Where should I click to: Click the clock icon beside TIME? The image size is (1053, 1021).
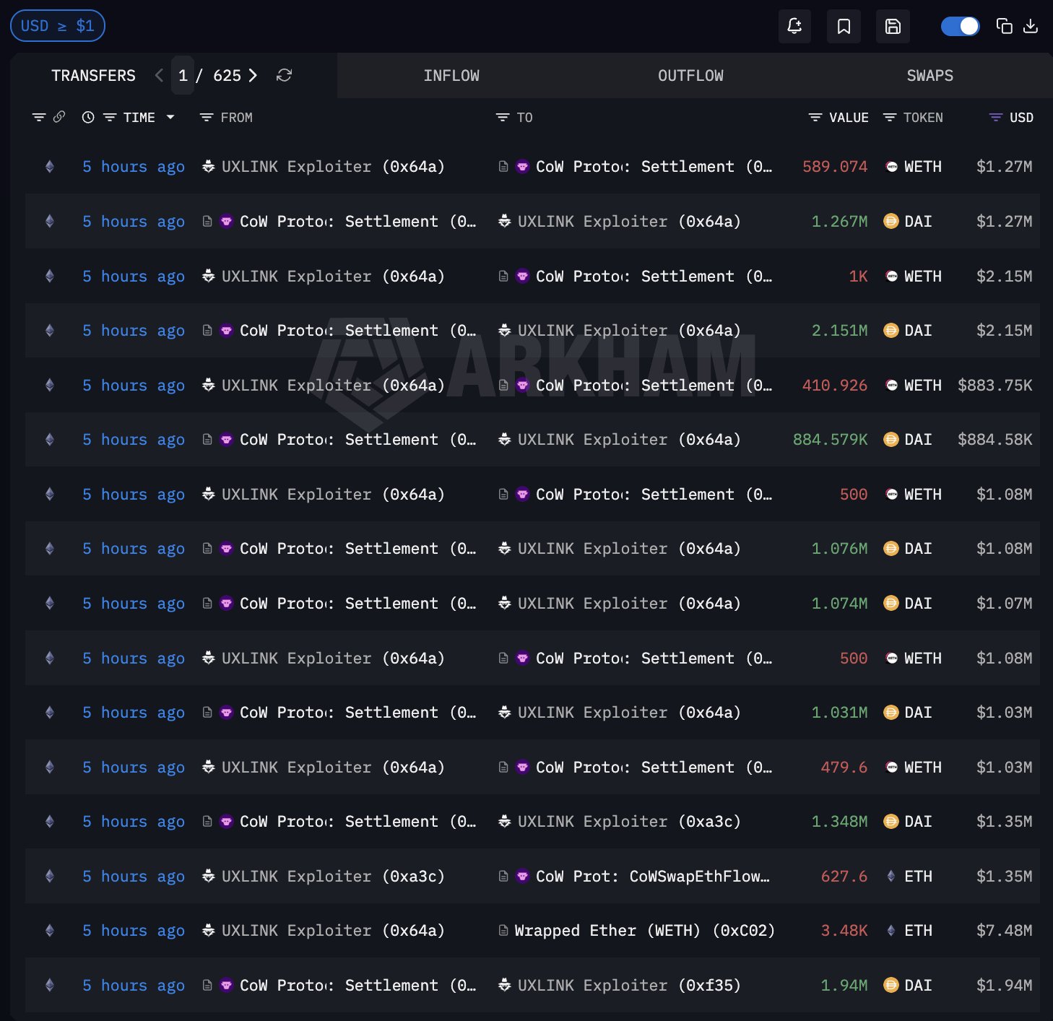point(88,117)
